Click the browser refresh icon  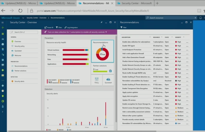pos(20,10)
